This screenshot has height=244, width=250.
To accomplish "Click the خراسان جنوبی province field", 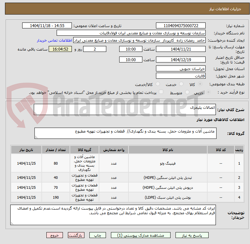I will [x=181, y=68].
